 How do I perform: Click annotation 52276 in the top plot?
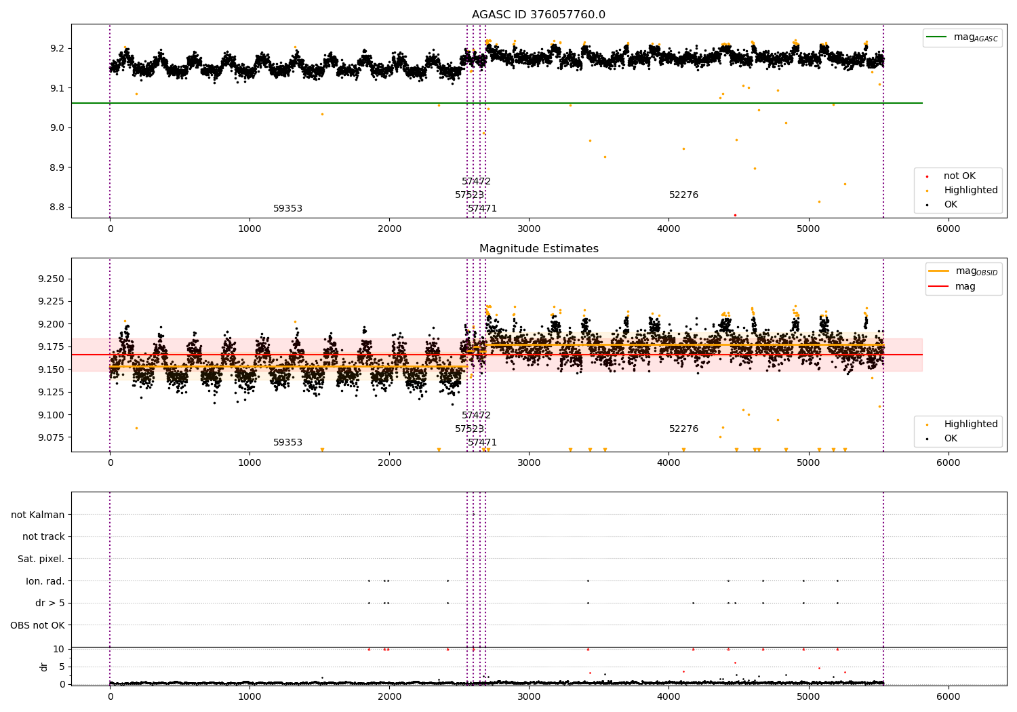[x=684, y=195]
